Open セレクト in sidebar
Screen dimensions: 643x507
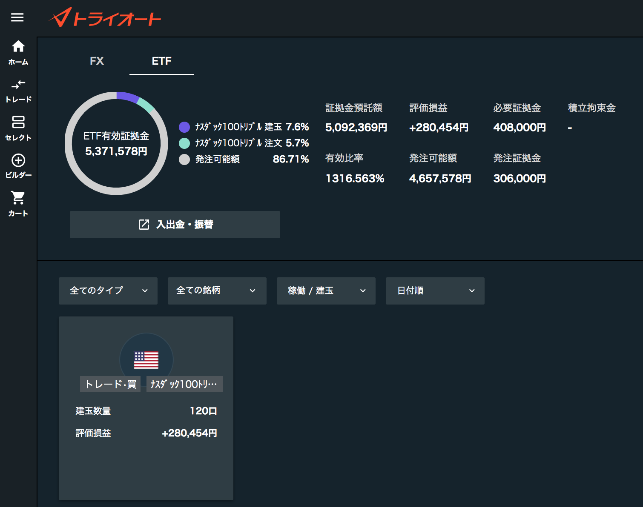coord(18,128)
